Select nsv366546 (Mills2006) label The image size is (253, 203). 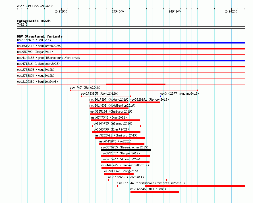pyautogui.click(x=148, y=189)
